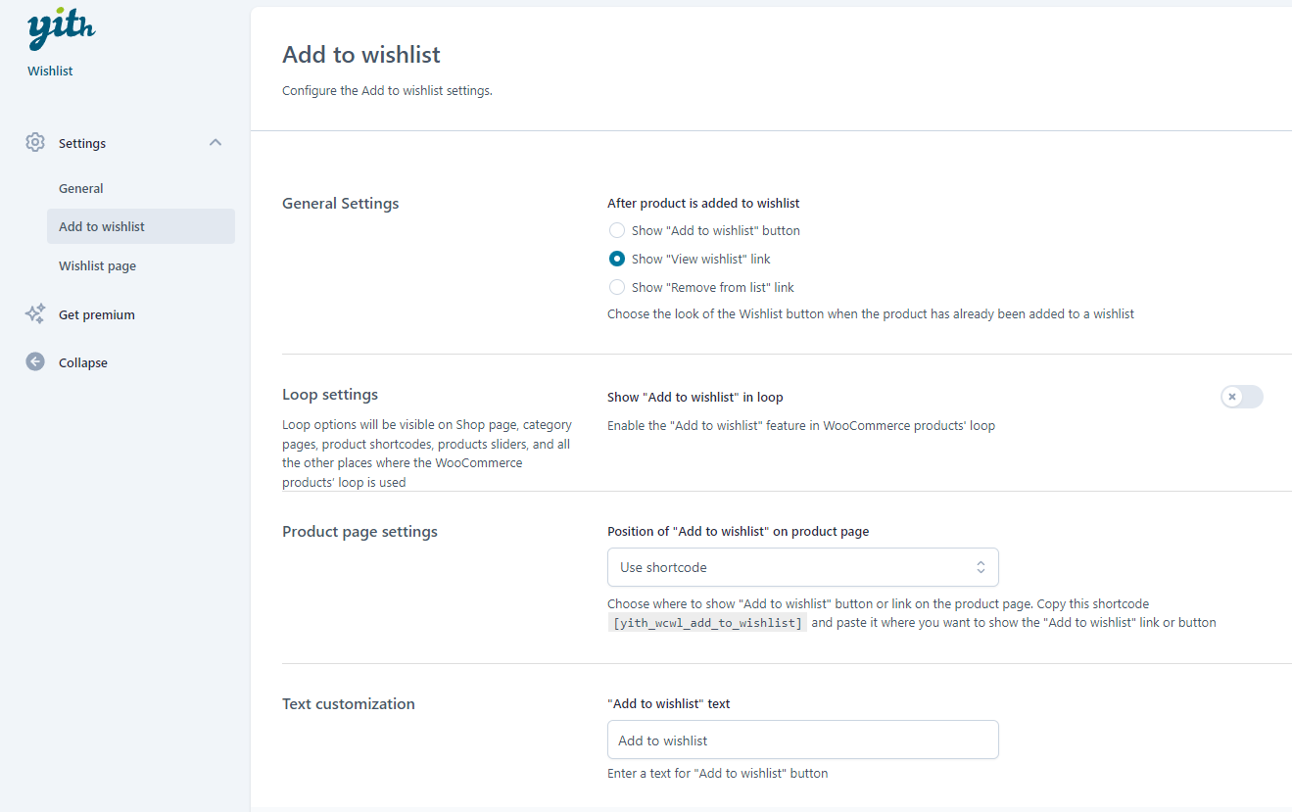Click the "Add to wishlist" text field
This screenshot has height=812, width=1292.
(x=802, y=740)
